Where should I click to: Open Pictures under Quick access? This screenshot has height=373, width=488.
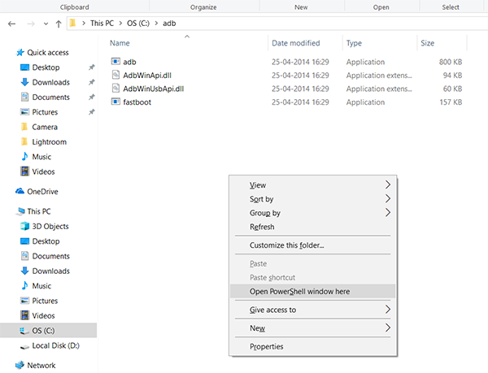[45, 112]
